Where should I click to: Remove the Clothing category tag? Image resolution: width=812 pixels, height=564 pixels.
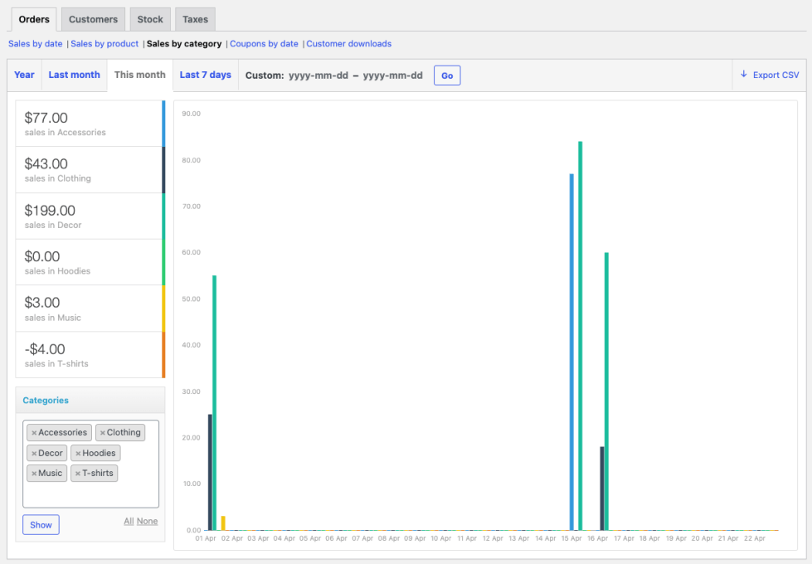(102, 433)
